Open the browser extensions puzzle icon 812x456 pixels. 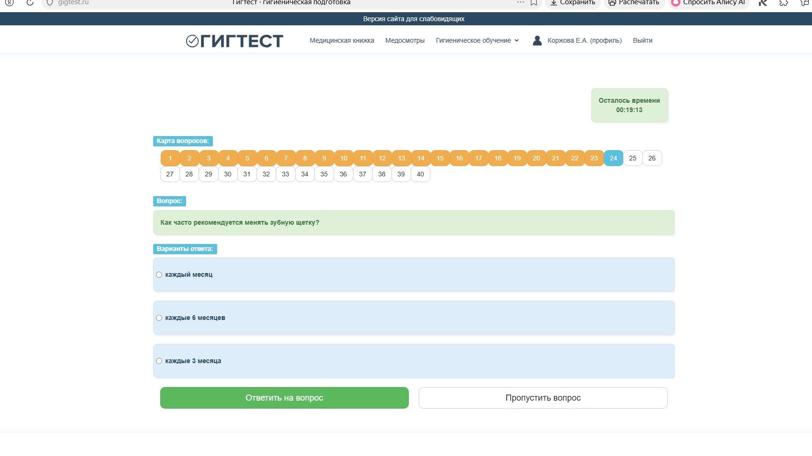[x=783, y=2]
